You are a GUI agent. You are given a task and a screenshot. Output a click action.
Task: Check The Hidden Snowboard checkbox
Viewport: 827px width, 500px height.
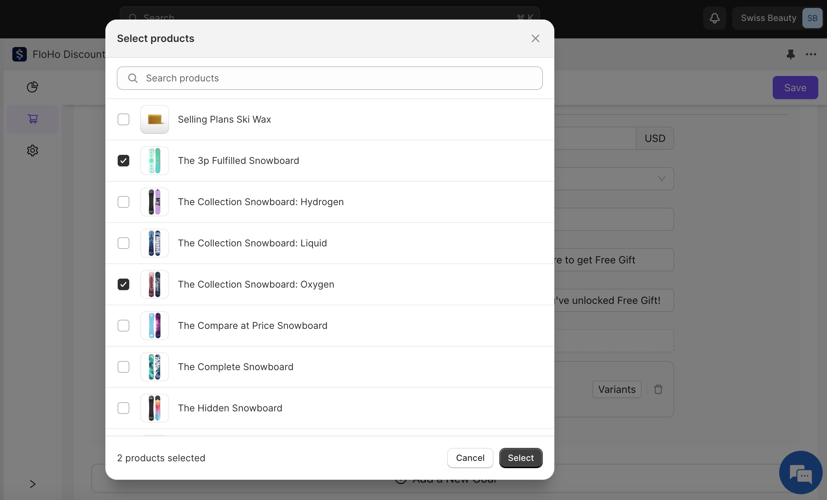[123, 408]
